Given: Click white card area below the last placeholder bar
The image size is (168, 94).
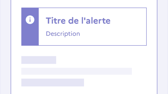Looking at the screenshot, I should (84, 90).
